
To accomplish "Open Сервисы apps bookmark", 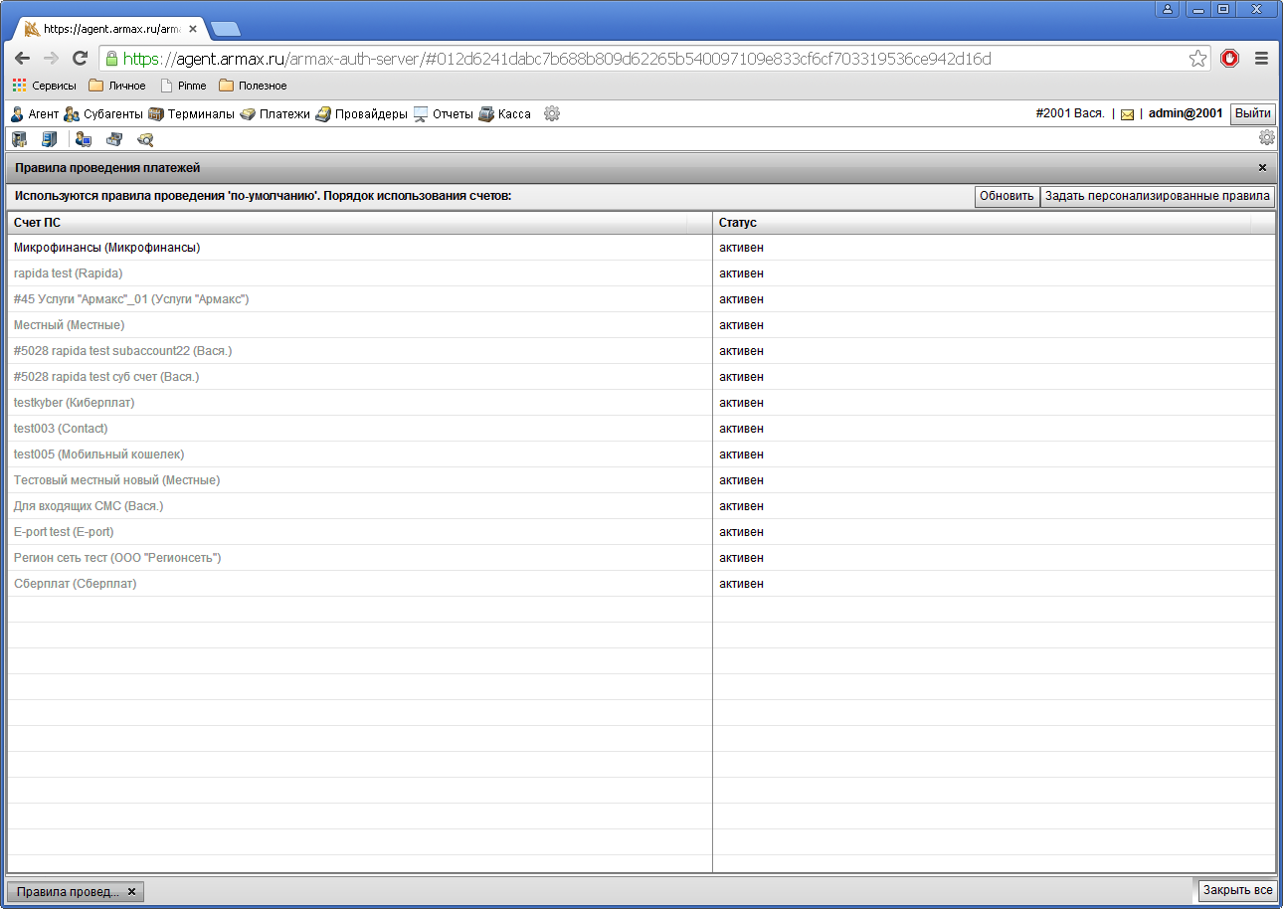I will pos(45,86).
